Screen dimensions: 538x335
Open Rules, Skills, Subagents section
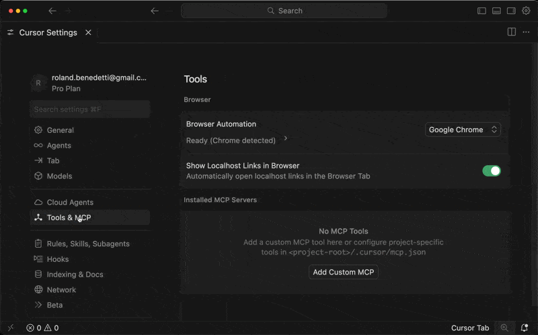[87, 244]
